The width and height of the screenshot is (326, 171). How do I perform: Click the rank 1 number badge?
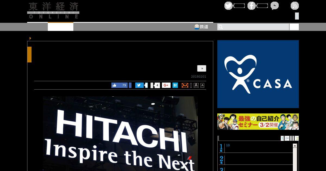[x=221, y=148]
